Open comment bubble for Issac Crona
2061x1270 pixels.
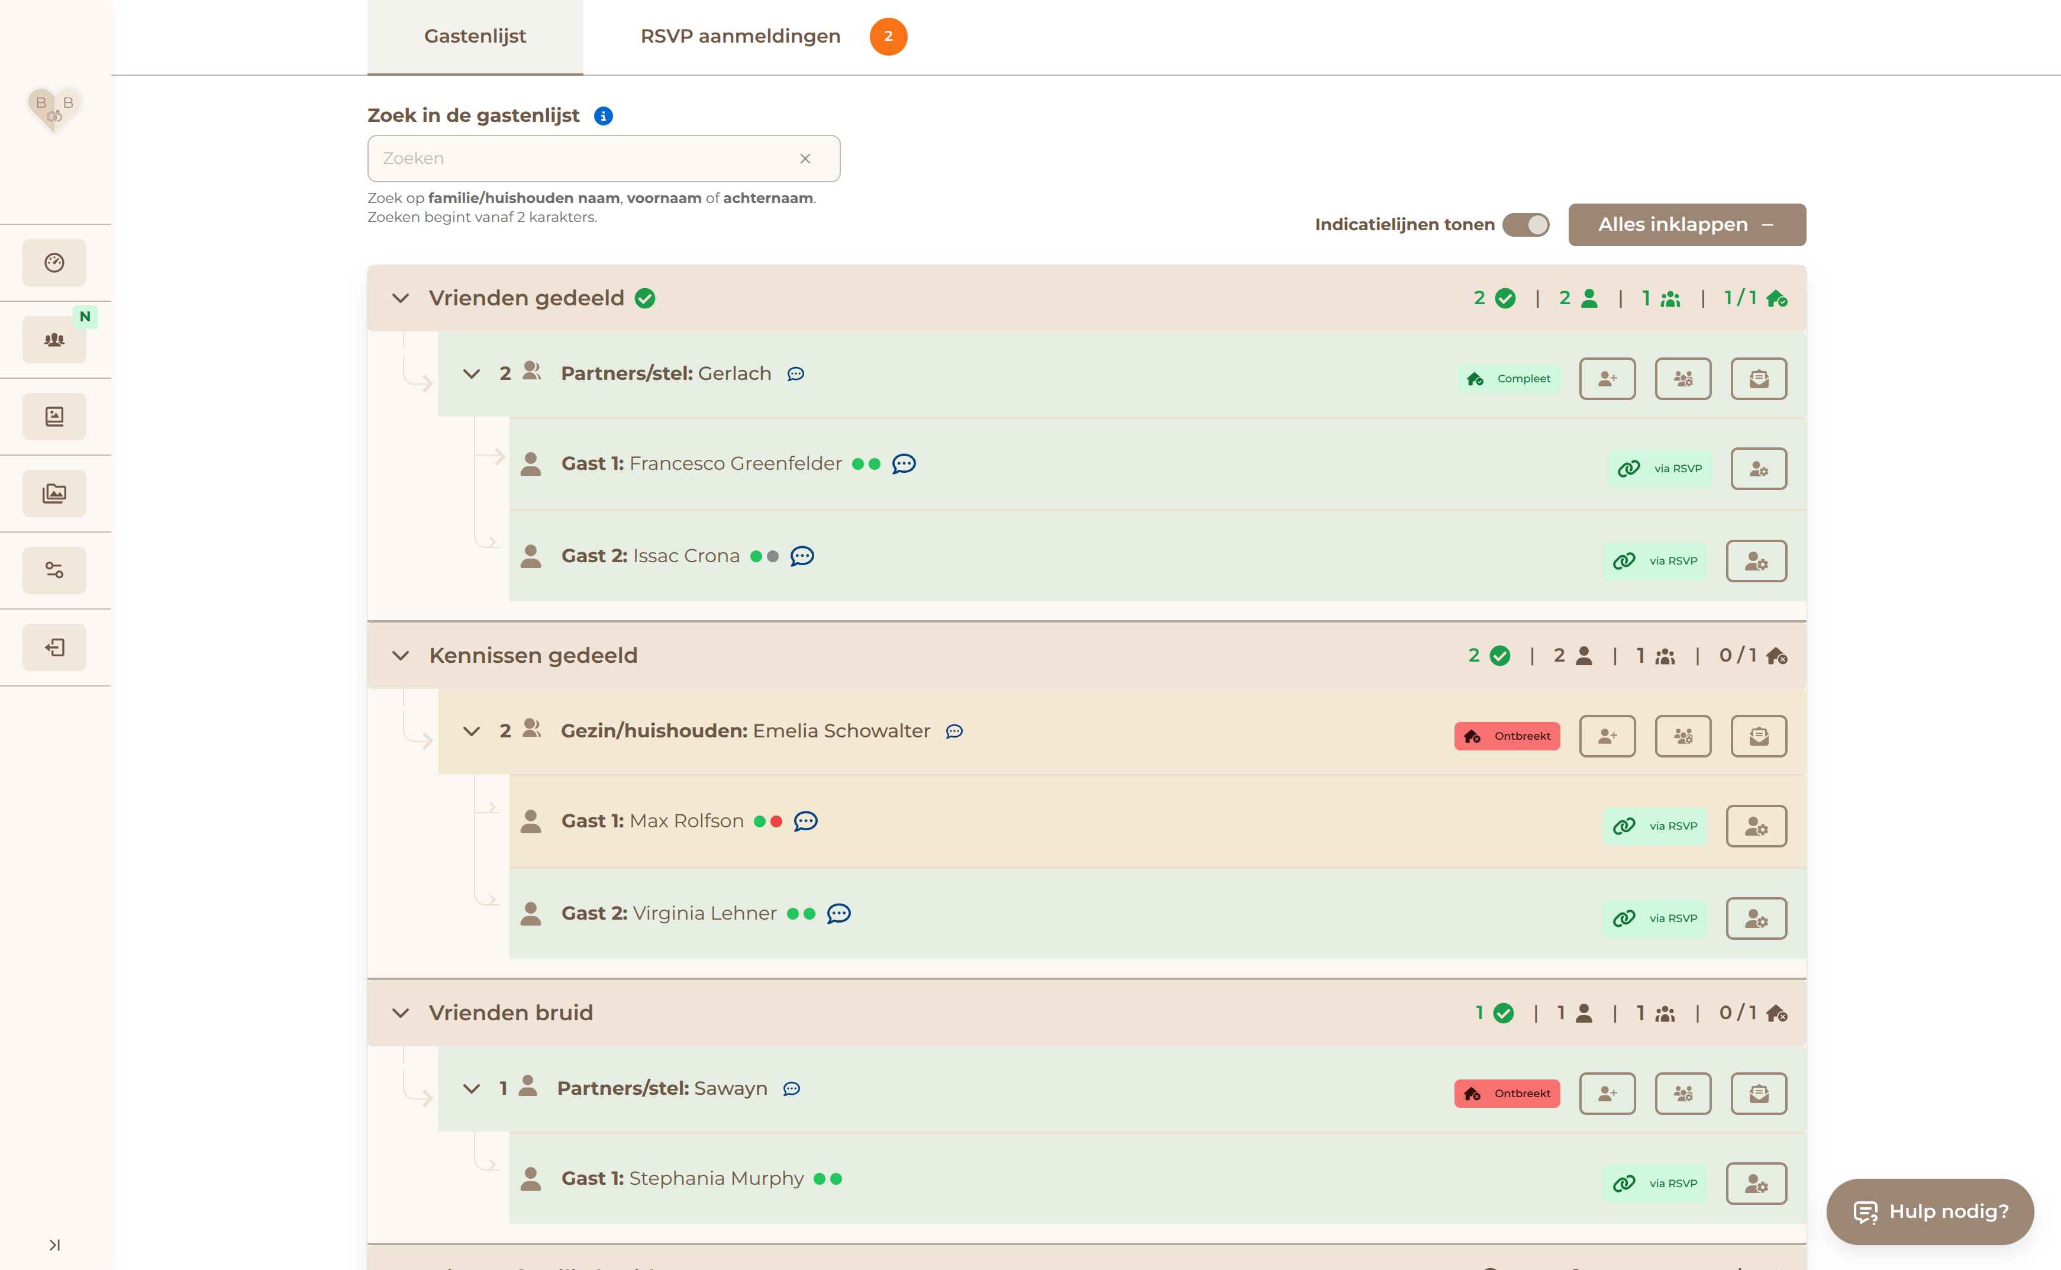point(802,556)
